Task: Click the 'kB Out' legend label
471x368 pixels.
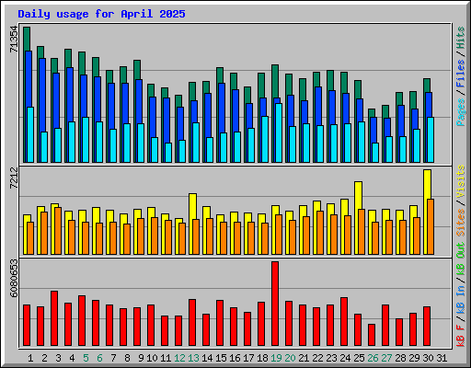Action: 461,259
